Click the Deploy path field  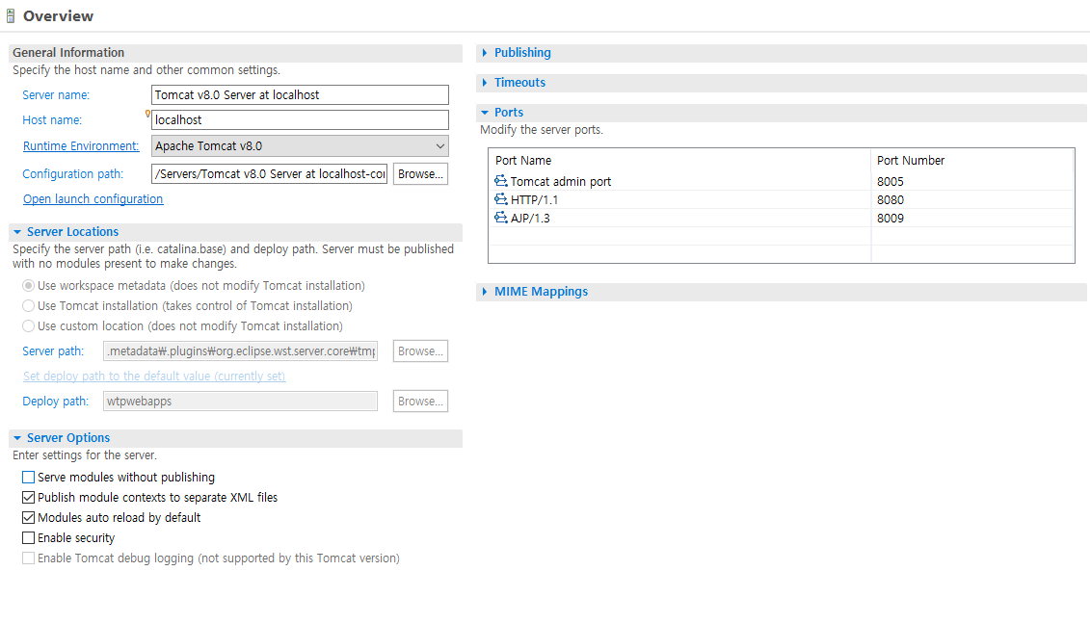point(241,401)
